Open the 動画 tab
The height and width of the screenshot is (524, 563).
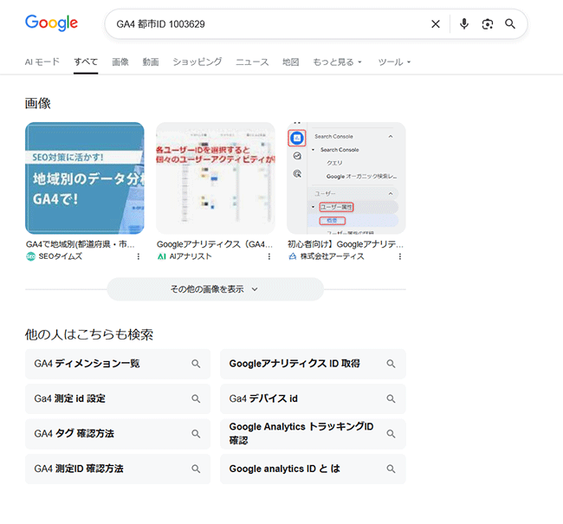tap(151, 62)
